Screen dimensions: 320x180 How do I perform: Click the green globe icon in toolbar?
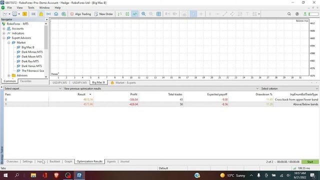pyautogui.click(x=63, y=14)
